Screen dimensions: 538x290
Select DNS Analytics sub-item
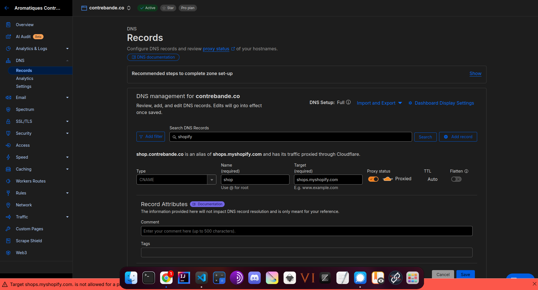[24, 78]
